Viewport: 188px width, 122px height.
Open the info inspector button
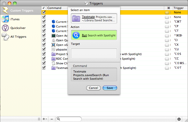pyautogui.click(x=179, y=119)
